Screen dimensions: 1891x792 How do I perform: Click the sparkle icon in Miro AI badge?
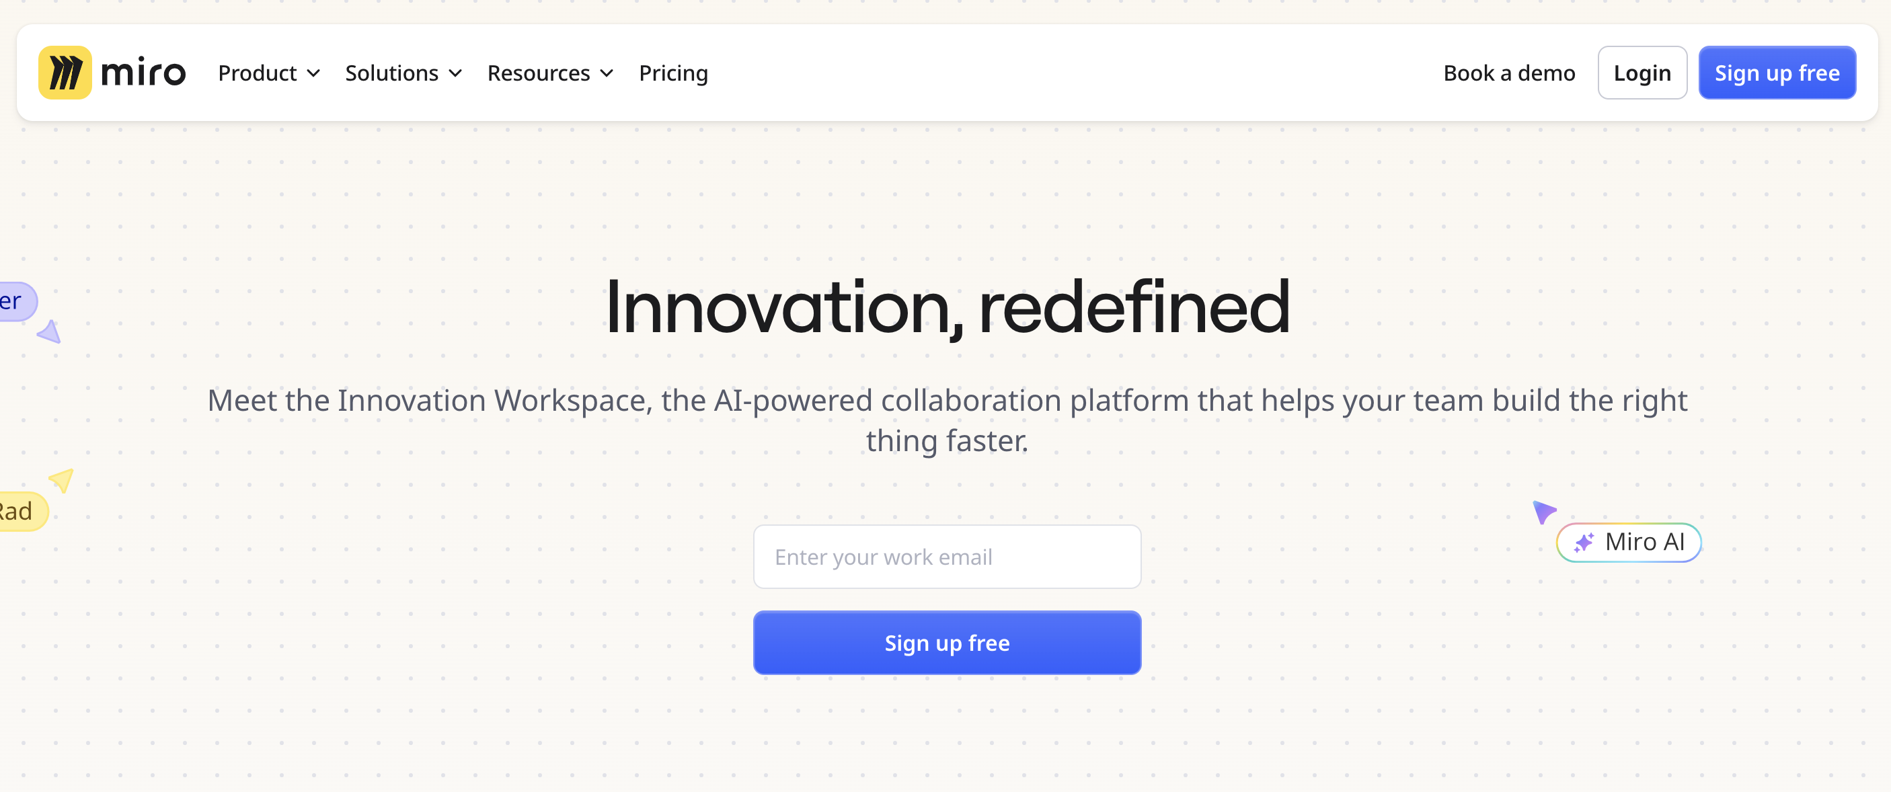tap(1584, 543)
